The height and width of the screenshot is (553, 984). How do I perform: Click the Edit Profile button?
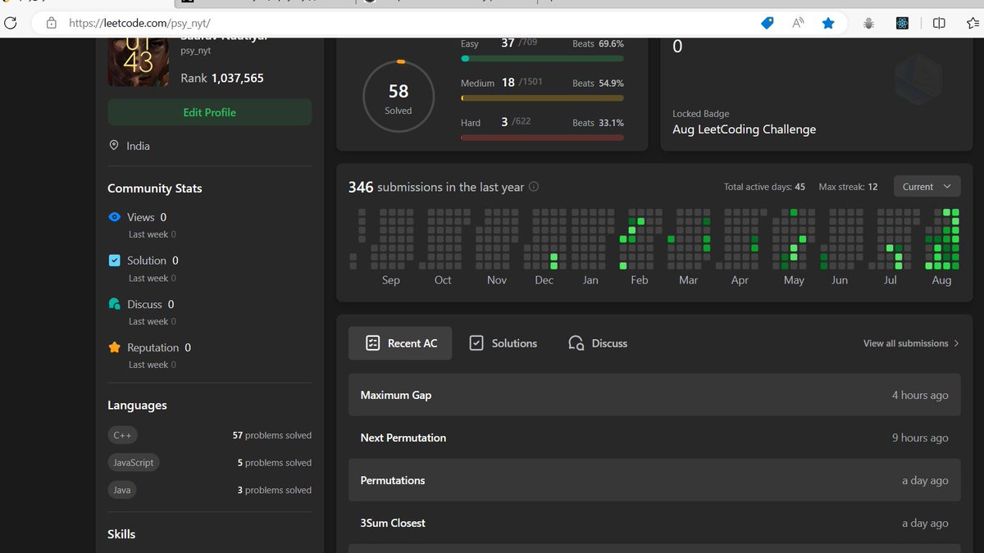pyautogui.click(x=209, y=112)
